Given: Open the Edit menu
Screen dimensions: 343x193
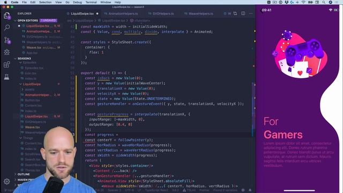Looking at the screenshot, I should [x=33, y=2].
